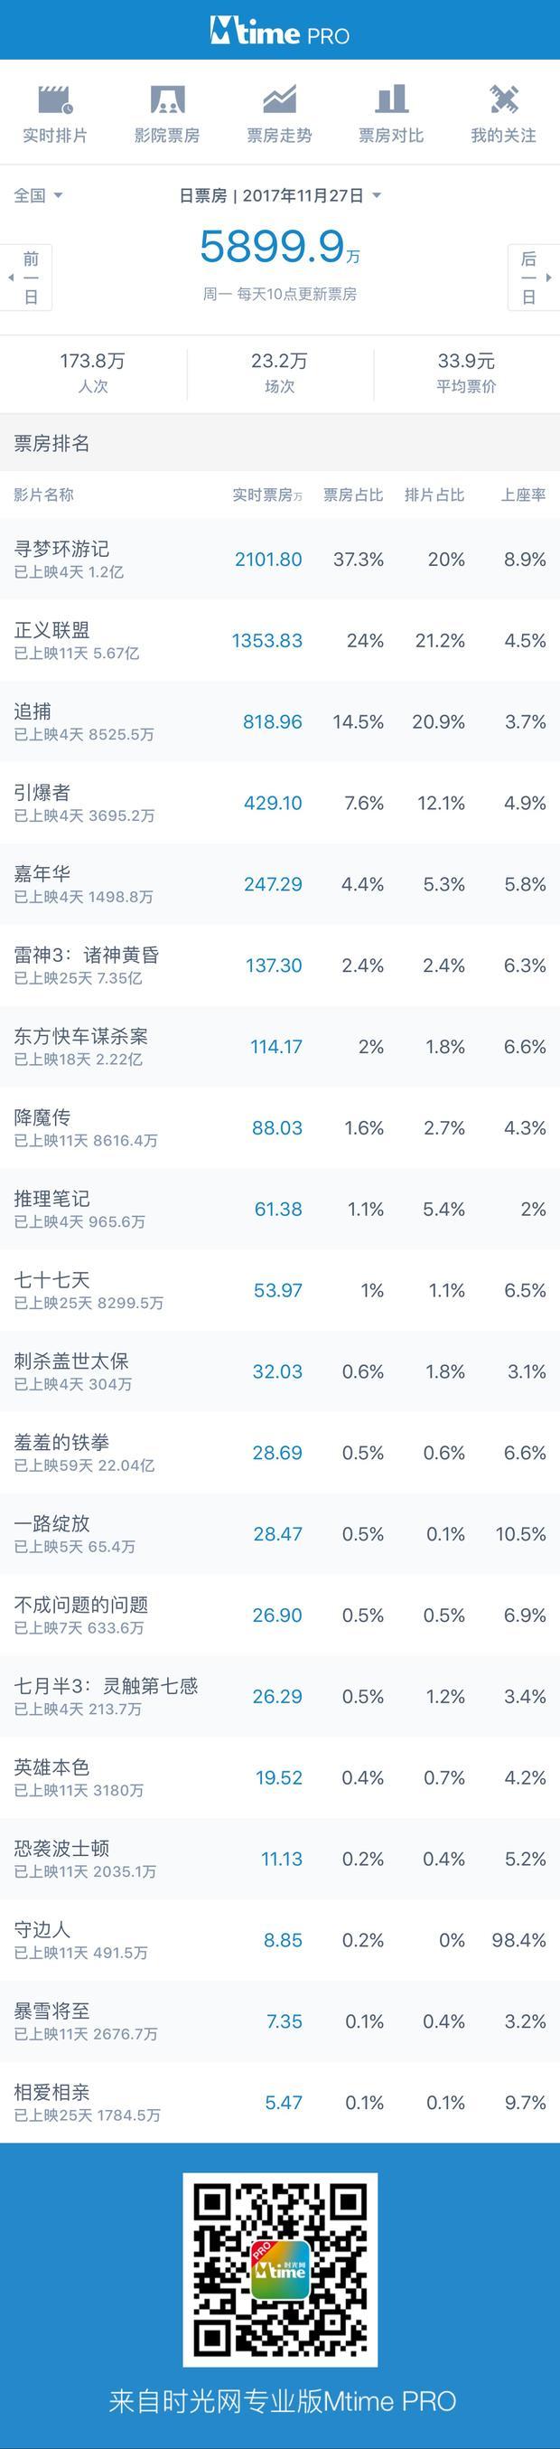This screenshot has width=560, height=2449.
Task: Open the 我的关注 satellite icon
Action: [503, 99]
